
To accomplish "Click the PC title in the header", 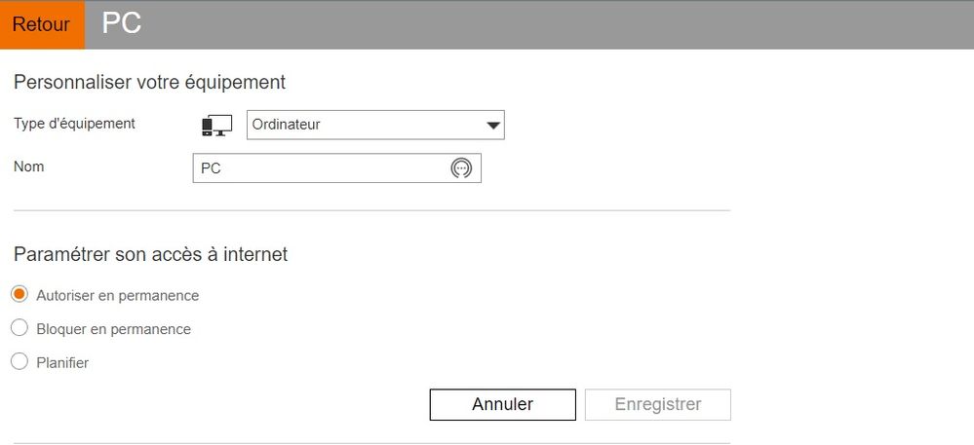I will click(122, 24).
